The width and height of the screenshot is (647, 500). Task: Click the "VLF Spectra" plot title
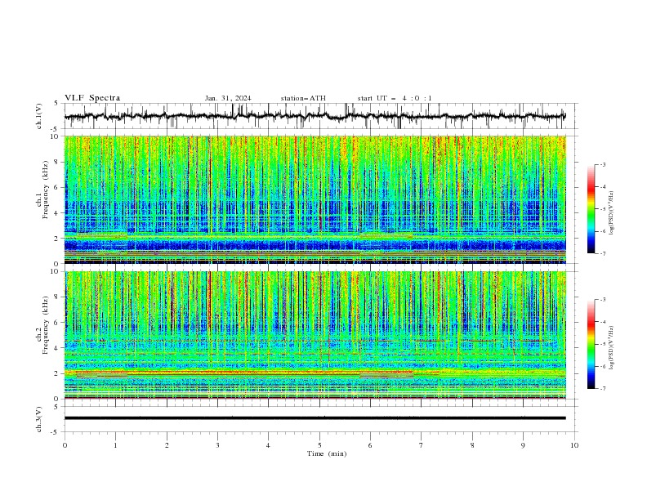pyautogui.click(x=92, y=98)
